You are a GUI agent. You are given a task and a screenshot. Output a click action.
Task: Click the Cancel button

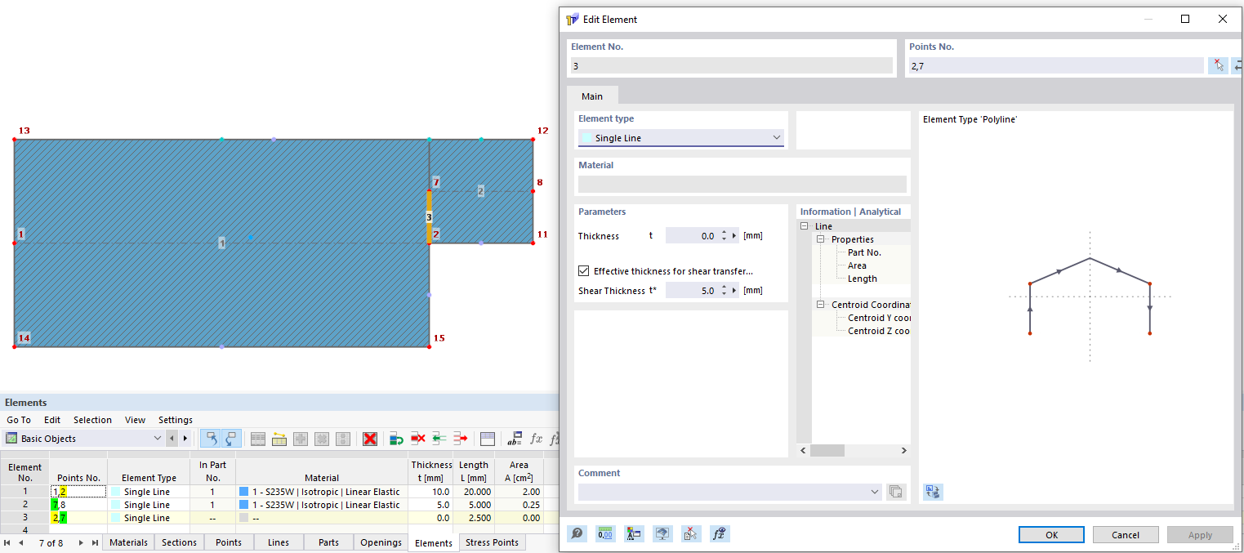tap(1126, 535)
